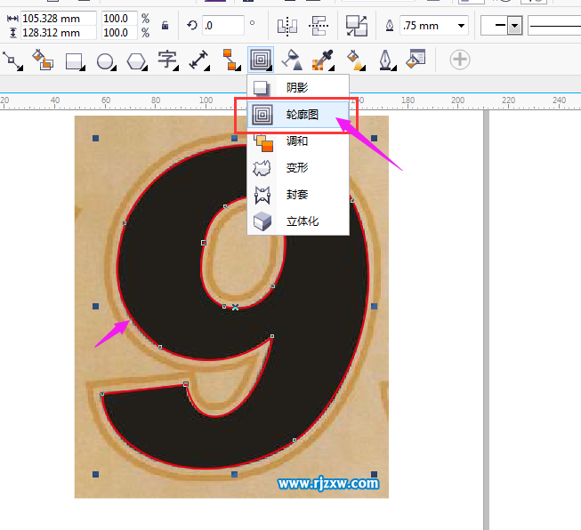The width and height of the screenshot is (581, 530).
Task: Choose 立体化 (Extrude) from flyout
Action: pos(298,221)
